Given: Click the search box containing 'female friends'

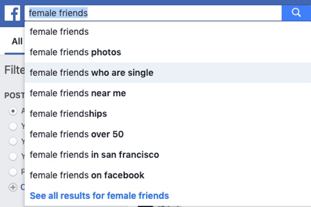Looking at the screenshot, I should click(x=152, y=13).
